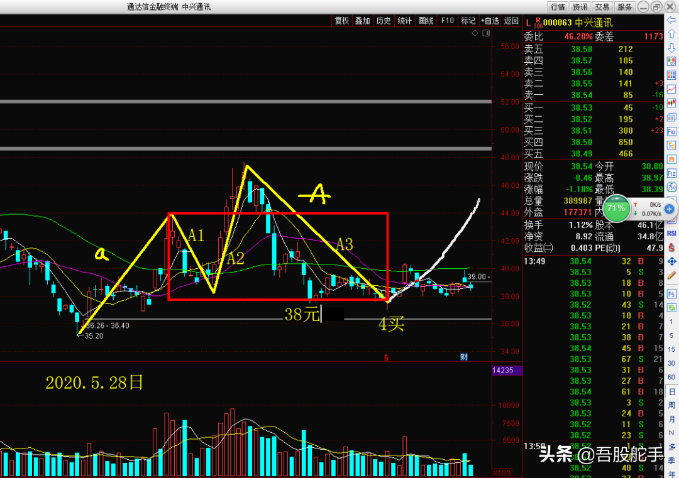Click the 委比 46.20% value
The width and height of the screenshot is (679, 478).
click(x=578, y=37)
